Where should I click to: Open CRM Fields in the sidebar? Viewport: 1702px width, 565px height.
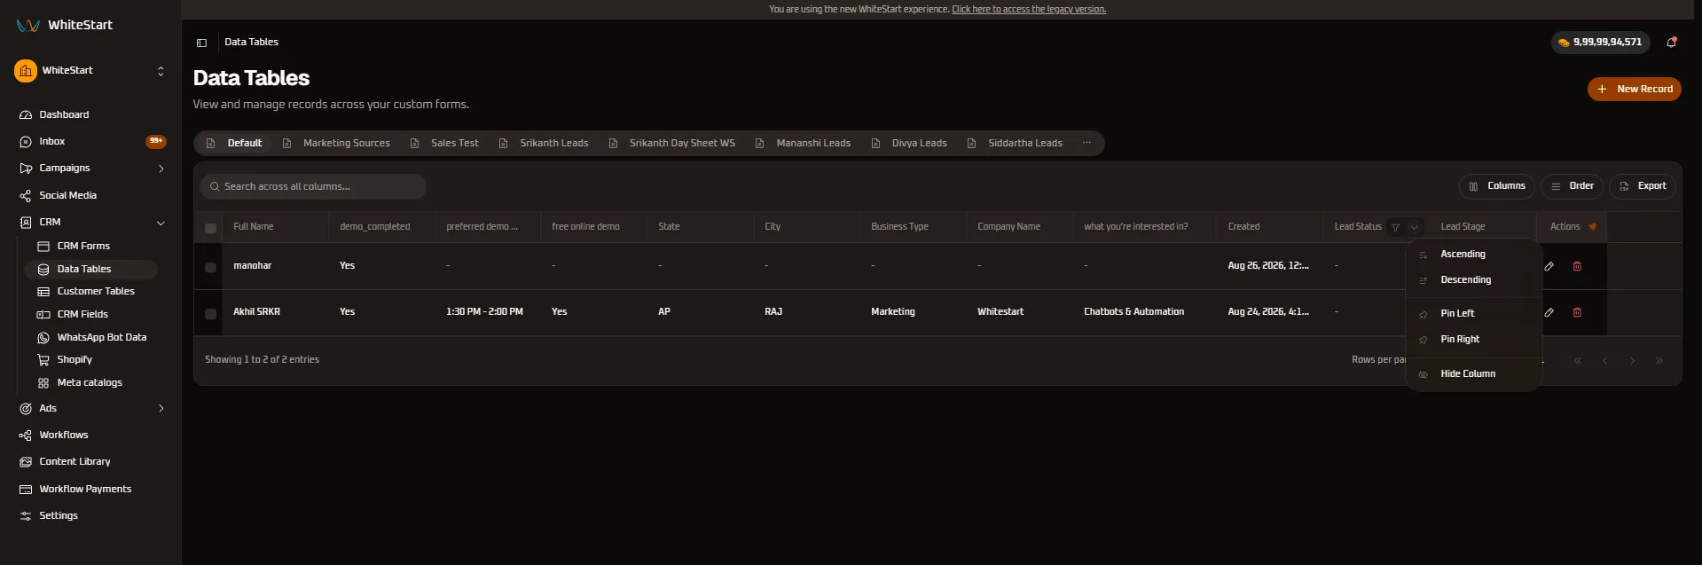(x=82, y=314)
